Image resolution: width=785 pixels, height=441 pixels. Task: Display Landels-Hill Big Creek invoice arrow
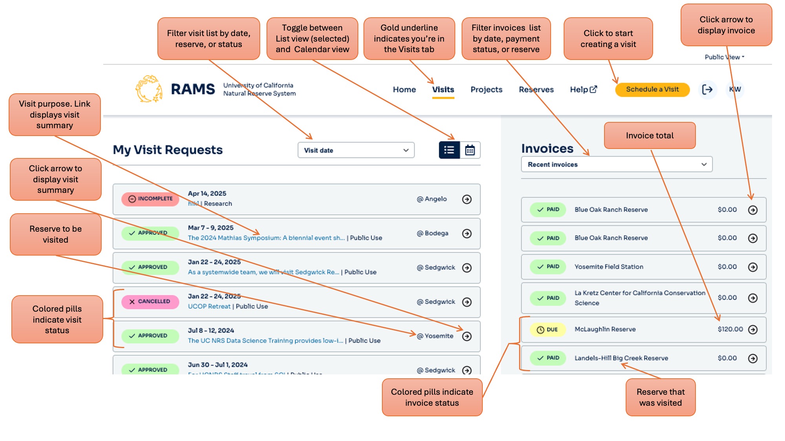(752, 358)
